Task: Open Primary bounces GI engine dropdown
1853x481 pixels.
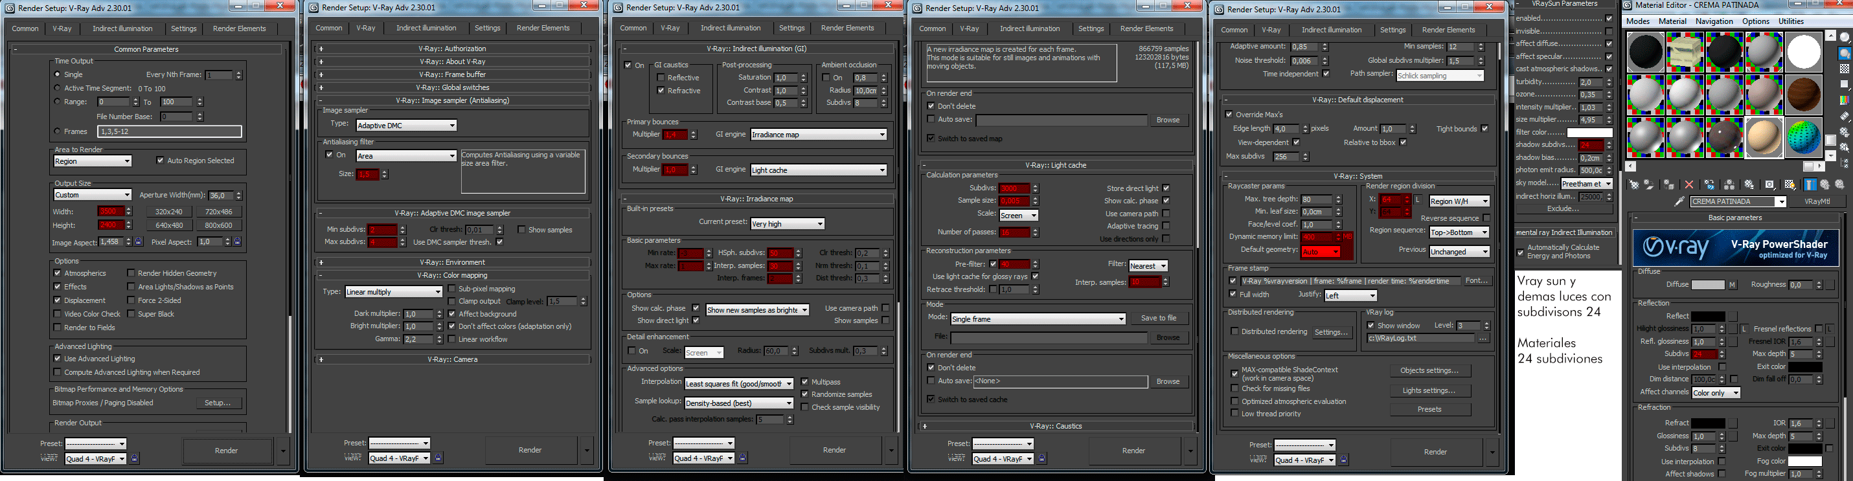Action: (x=819, y=135)
